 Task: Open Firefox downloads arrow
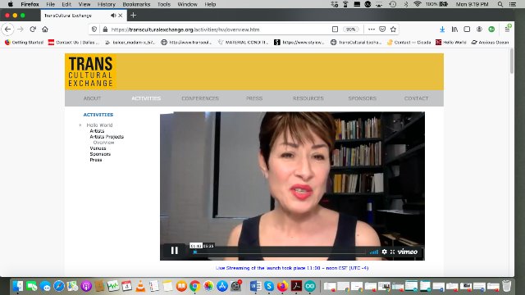[442, 29]
